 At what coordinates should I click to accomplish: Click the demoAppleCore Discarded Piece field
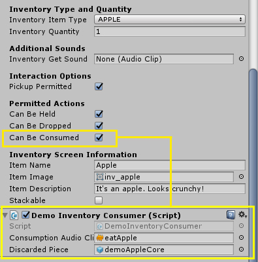click(x=164, y=250)
